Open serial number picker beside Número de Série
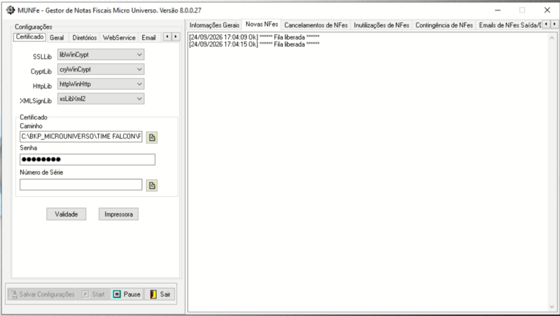 click(x=152, y=185)
